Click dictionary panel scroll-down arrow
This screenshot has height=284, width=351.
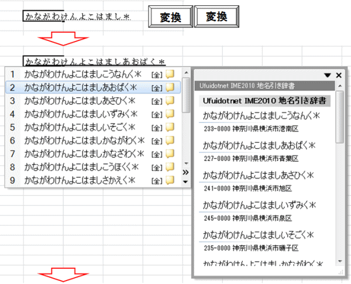[x=340, y=261]
